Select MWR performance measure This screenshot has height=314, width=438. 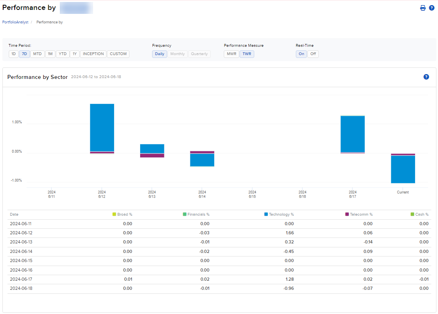tap(231, 54)
